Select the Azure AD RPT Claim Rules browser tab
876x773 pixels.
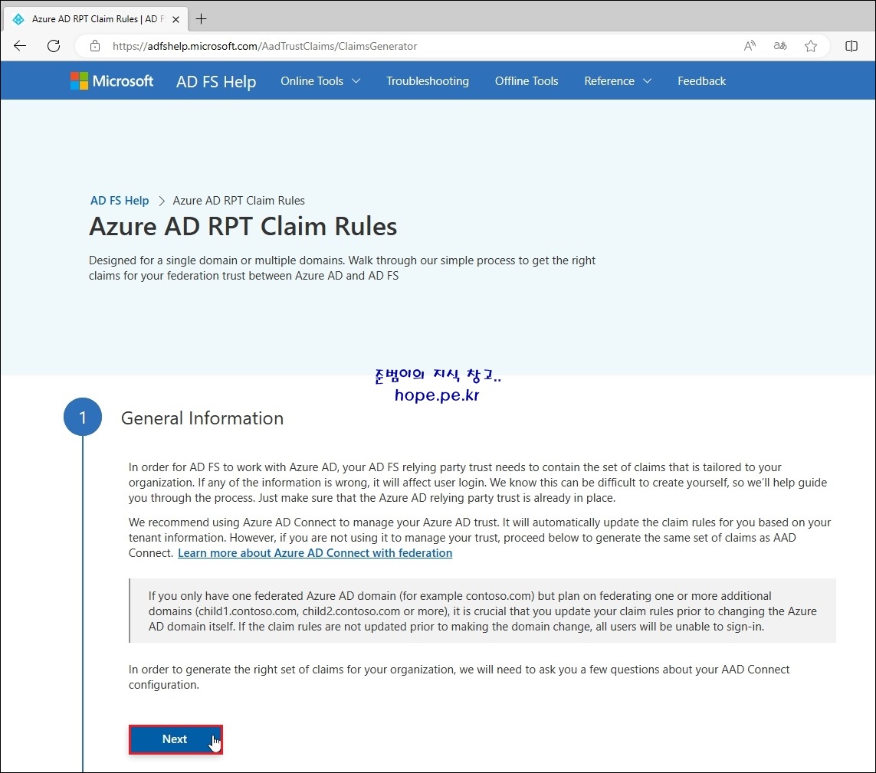pos(95,19)
